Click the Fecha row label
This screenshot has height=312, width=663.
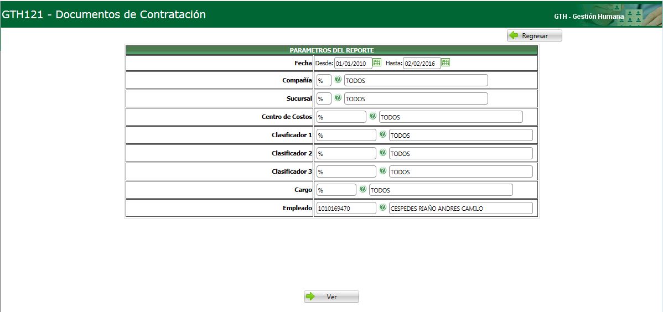304,63
